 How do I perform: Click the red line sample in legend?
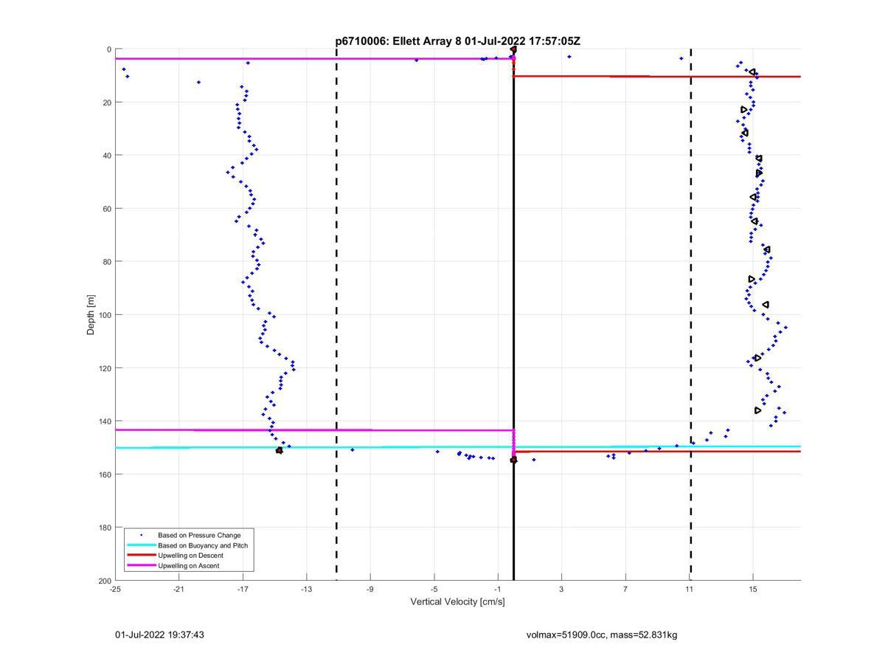tap(141, 556)
